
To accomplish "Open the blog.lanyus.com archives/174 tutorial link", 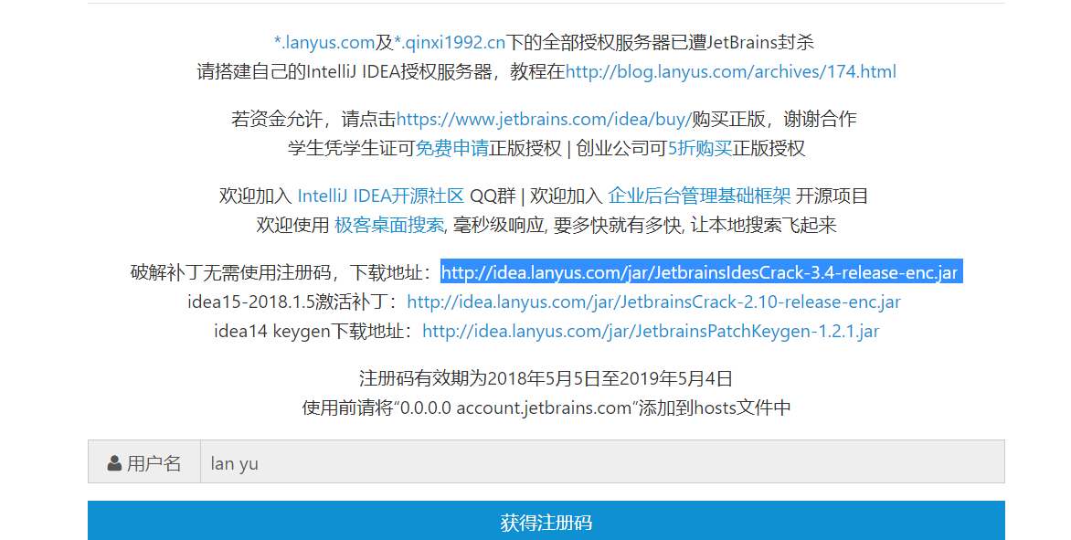I will point(730,71).
